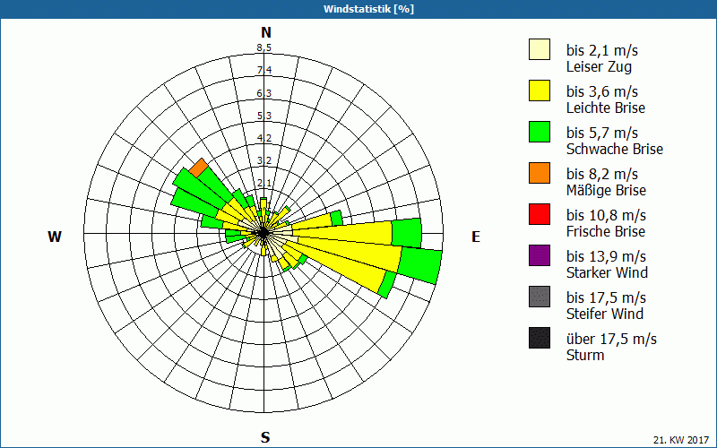This screenshot has height=448, width=717.
Task: Select the 5,3 ring scale value
Action: pyautogui.click(x=264, y=116)
